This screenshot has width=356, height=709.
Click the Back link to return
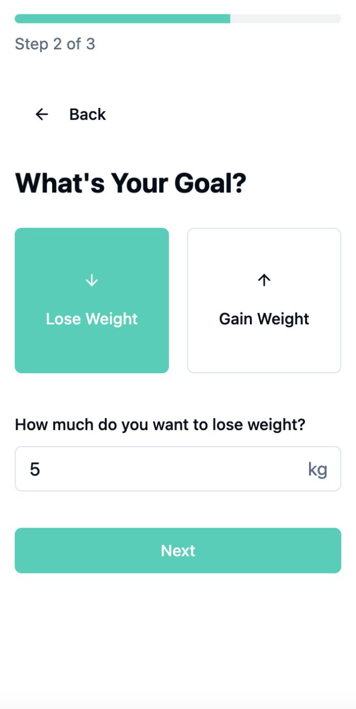87,114
